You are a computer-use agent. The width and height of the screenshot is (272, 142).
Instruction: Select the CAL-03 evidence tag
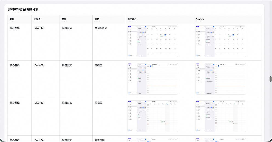point(39,103)
